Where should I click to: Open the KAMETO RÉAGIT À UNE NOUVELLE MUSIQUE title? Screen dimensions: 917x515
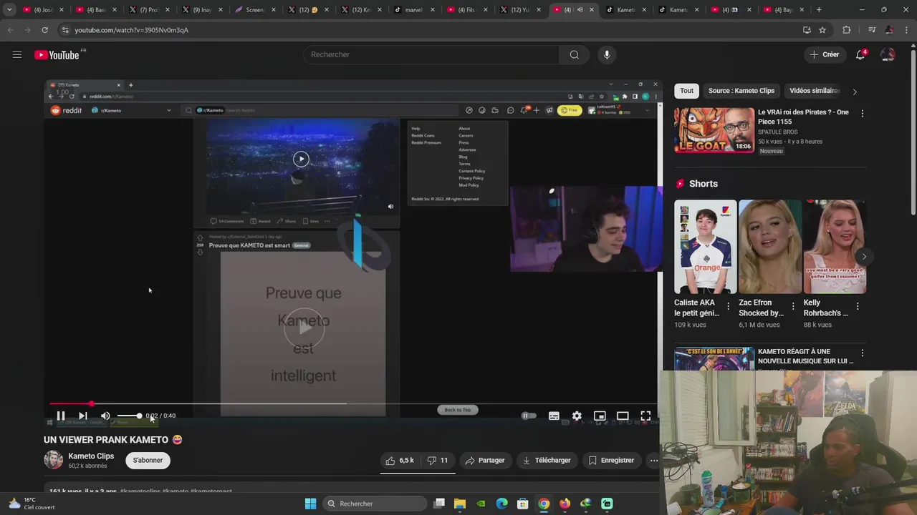[x=806, y=356]
